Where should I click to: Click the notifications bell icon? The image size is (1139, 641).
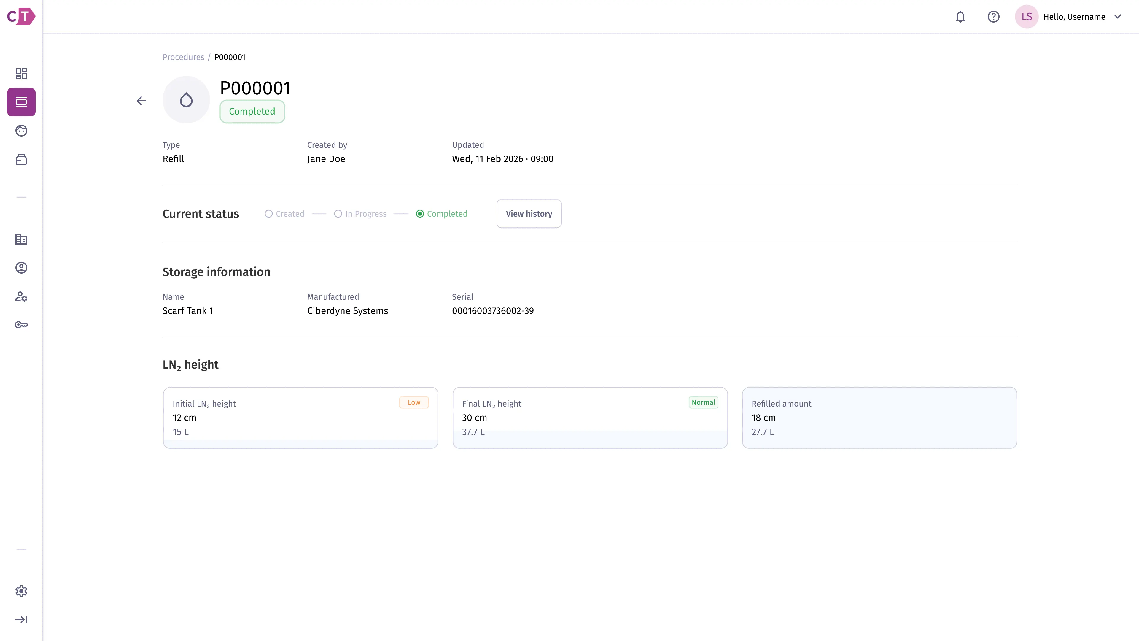tap(960, 17)
